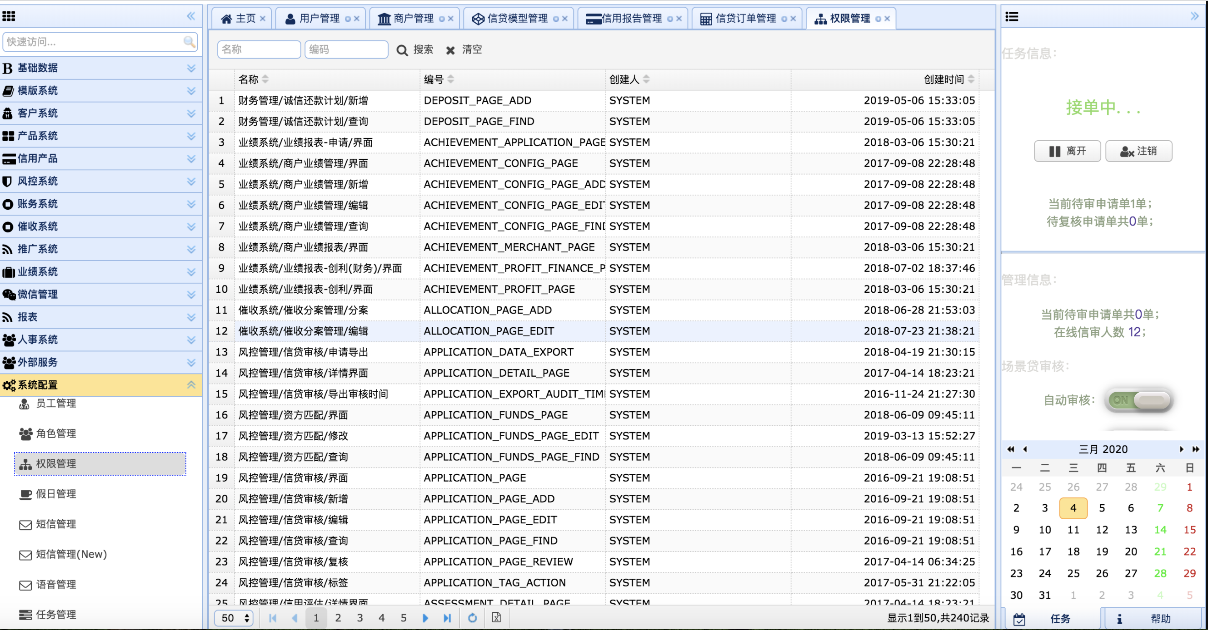
Task: Click the 清空 clear button
Action: point(463,49)
